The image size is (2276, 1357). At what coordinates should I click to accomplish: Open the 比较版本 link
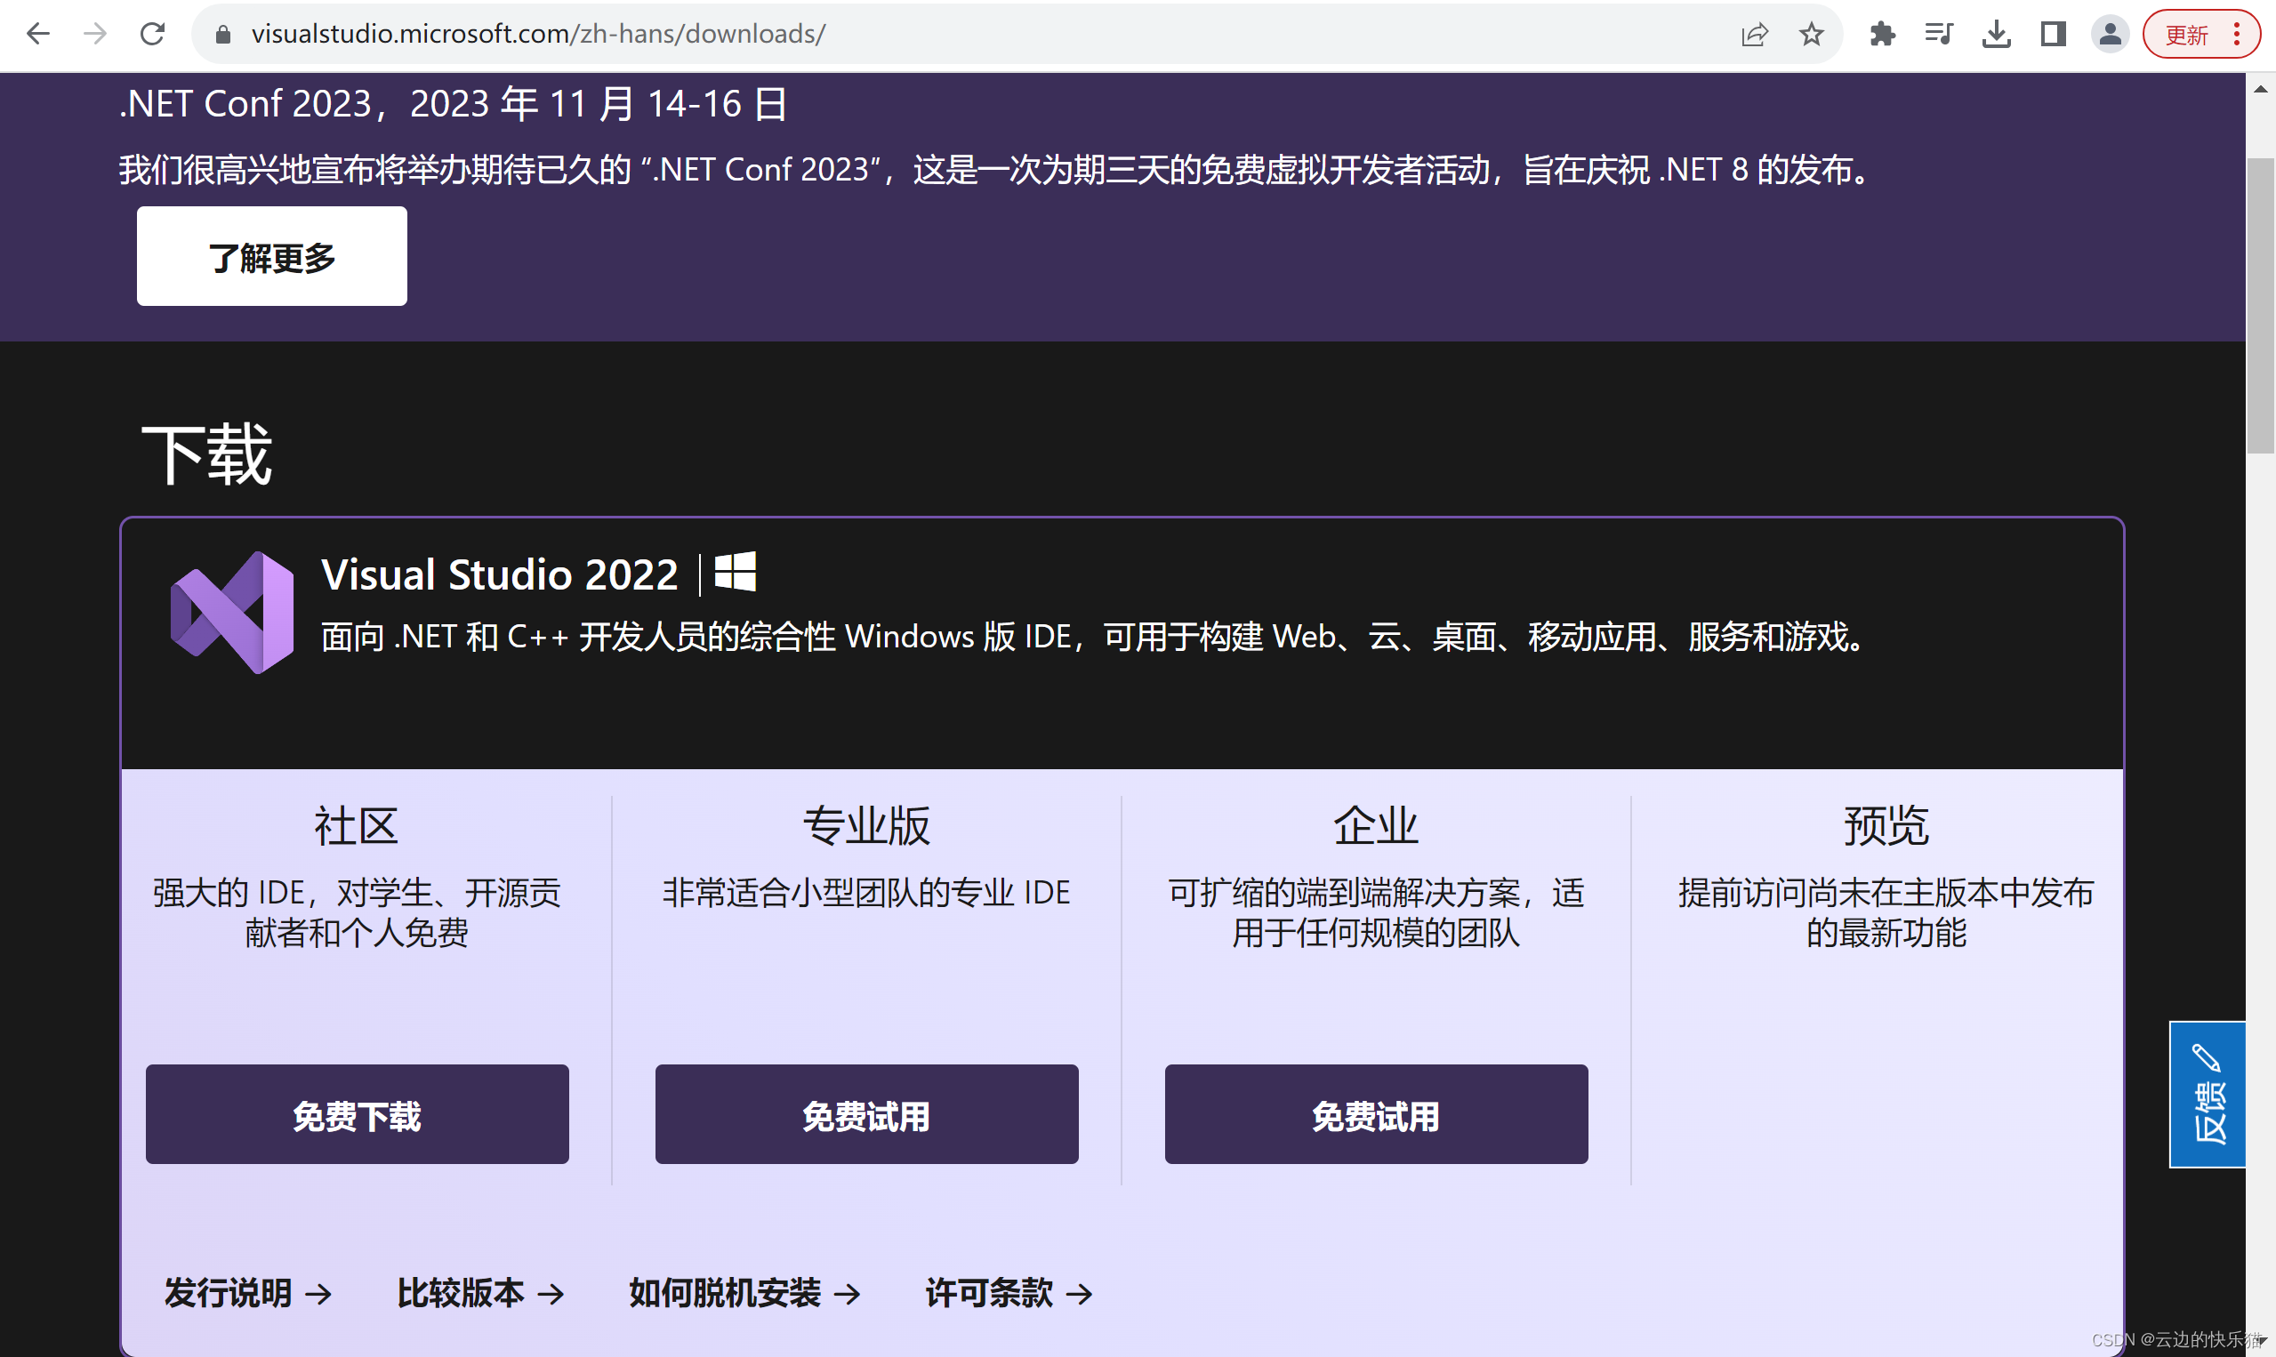(480, 1293)
